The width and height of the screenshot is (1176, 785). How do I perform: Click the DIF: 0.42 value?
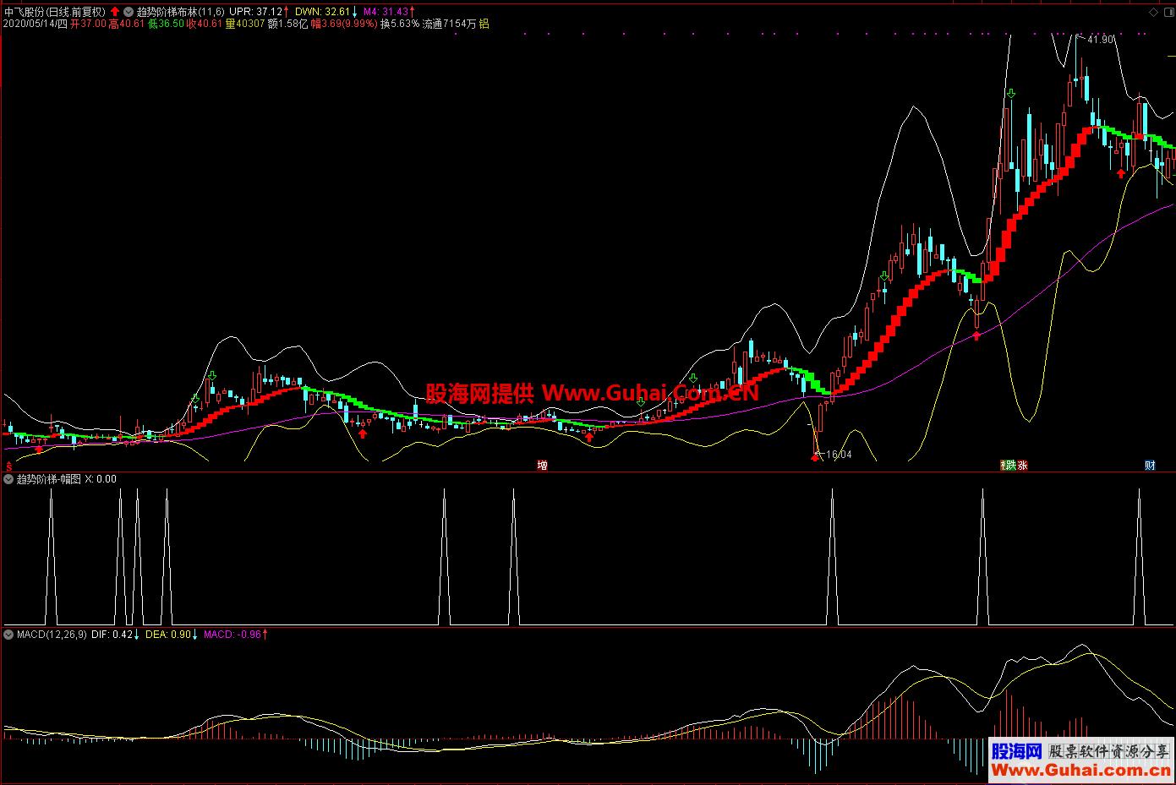tap(112, 634)
